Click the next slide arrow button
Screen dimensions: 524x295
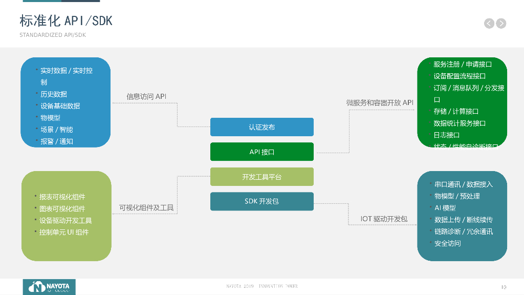(x=501, y=23)
